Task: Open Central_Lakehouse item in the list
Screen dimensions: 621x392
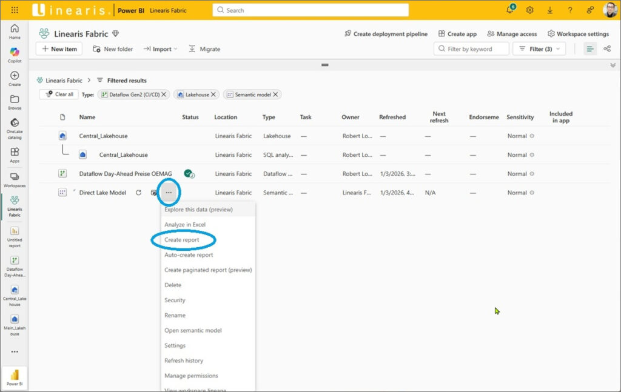Action: pyautogui.click(x=103, y=136)
